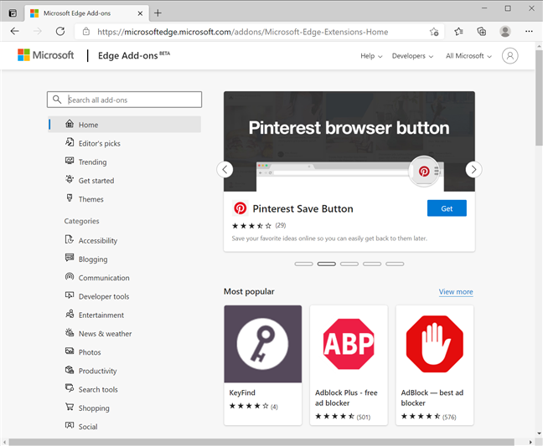Click the search magnifier icon
Screen dimensions: 543x446
[57, 100]
